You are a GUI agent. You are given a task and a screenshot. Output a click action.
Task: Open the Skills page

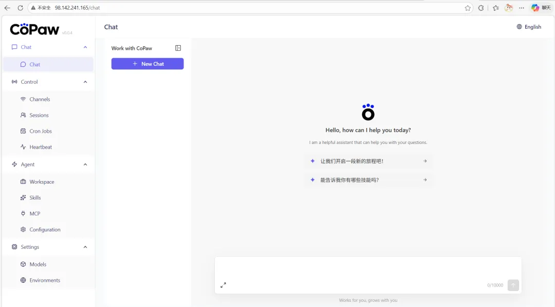point(48,197)
